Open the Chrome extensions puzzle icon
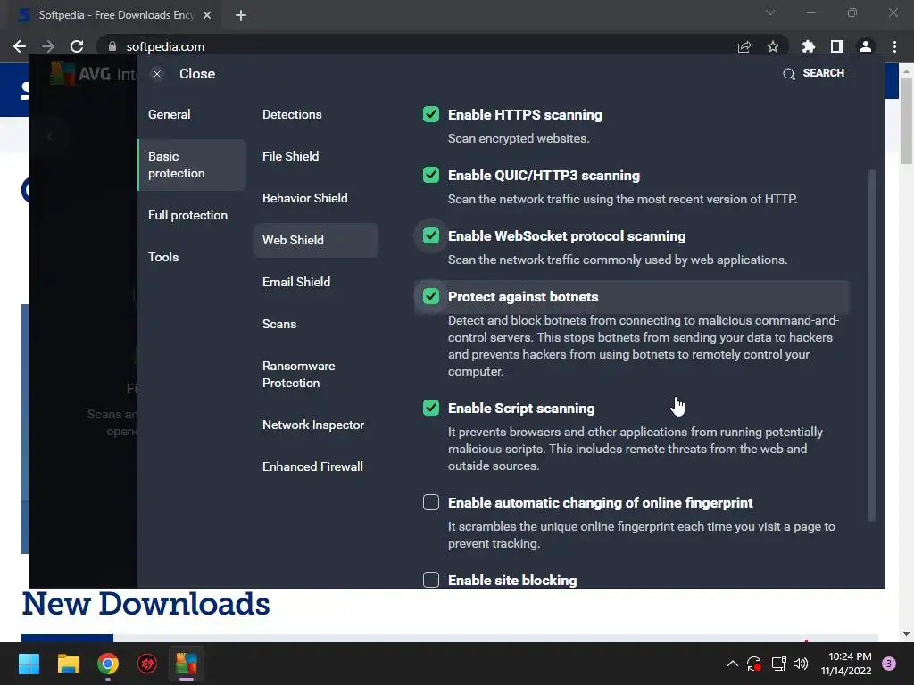The width and height of the screenshot is (914, 685). 809,46
